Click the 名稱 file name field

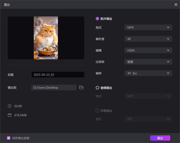click(58, 75)
